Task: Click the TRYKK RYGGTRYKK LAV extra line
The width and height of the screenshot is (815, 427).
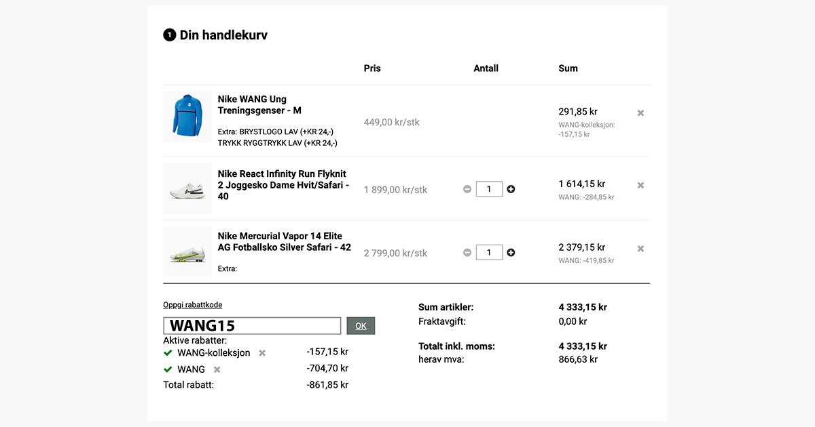Action: pyautogui.click(x=278, y=143)
